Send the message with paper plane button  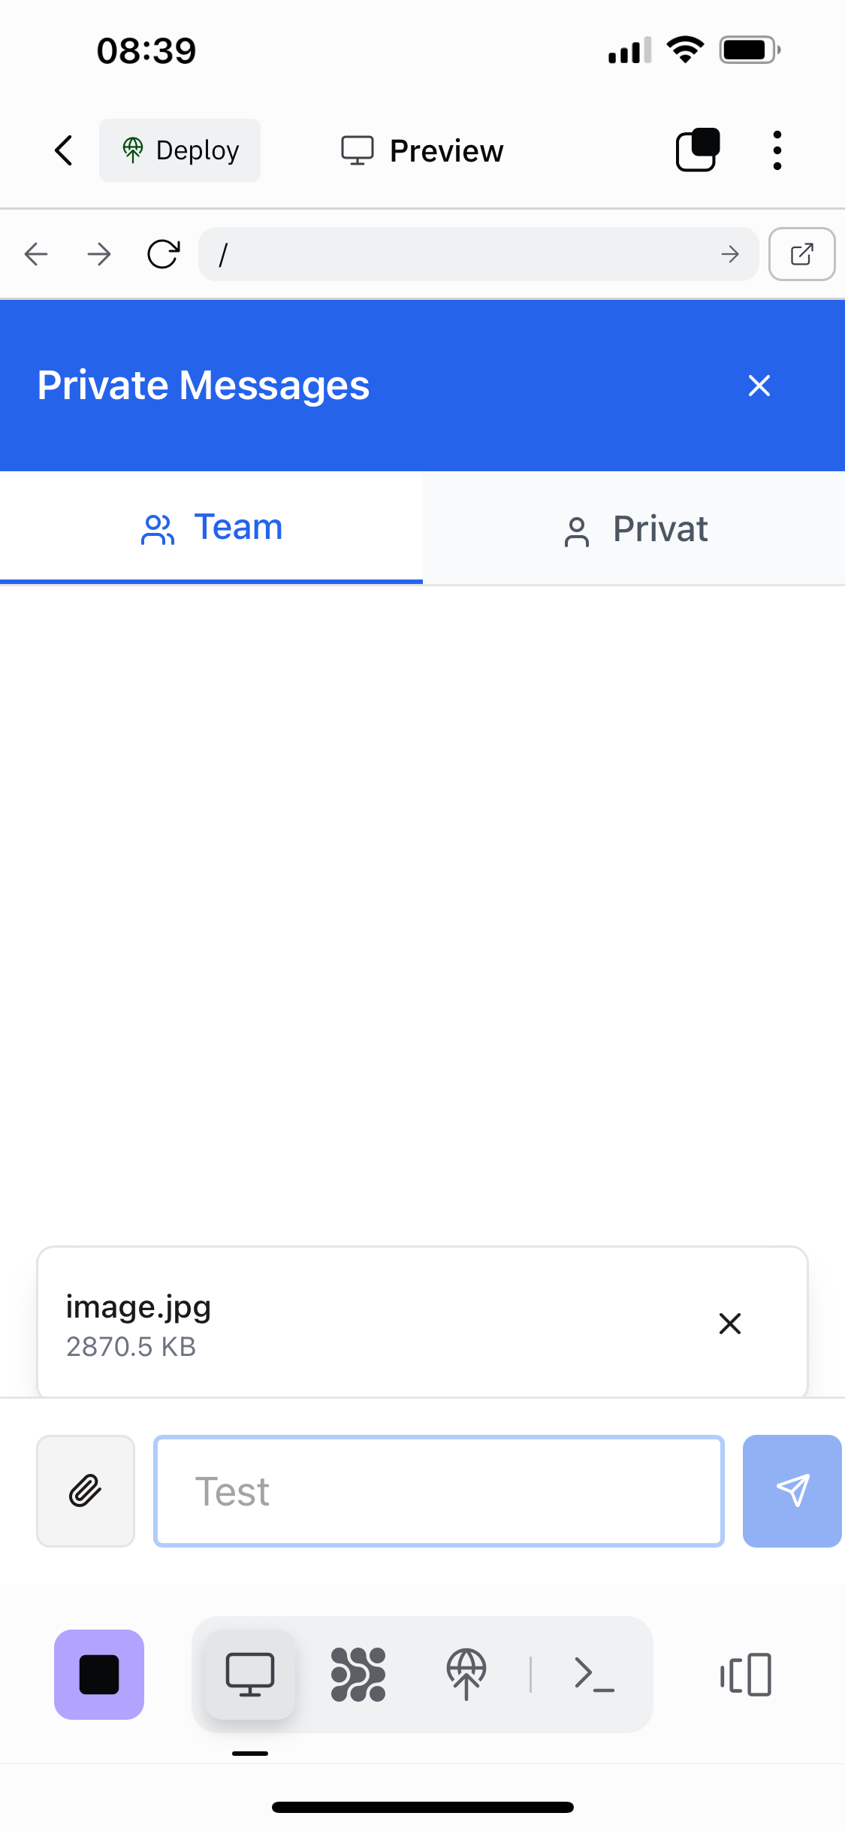tap(792, 1491)
